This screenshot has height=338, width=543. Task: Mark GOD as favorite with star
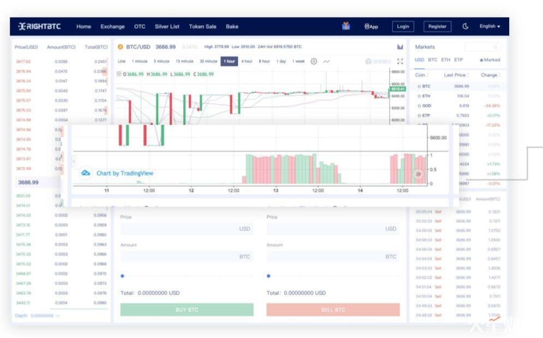[419, 105]
